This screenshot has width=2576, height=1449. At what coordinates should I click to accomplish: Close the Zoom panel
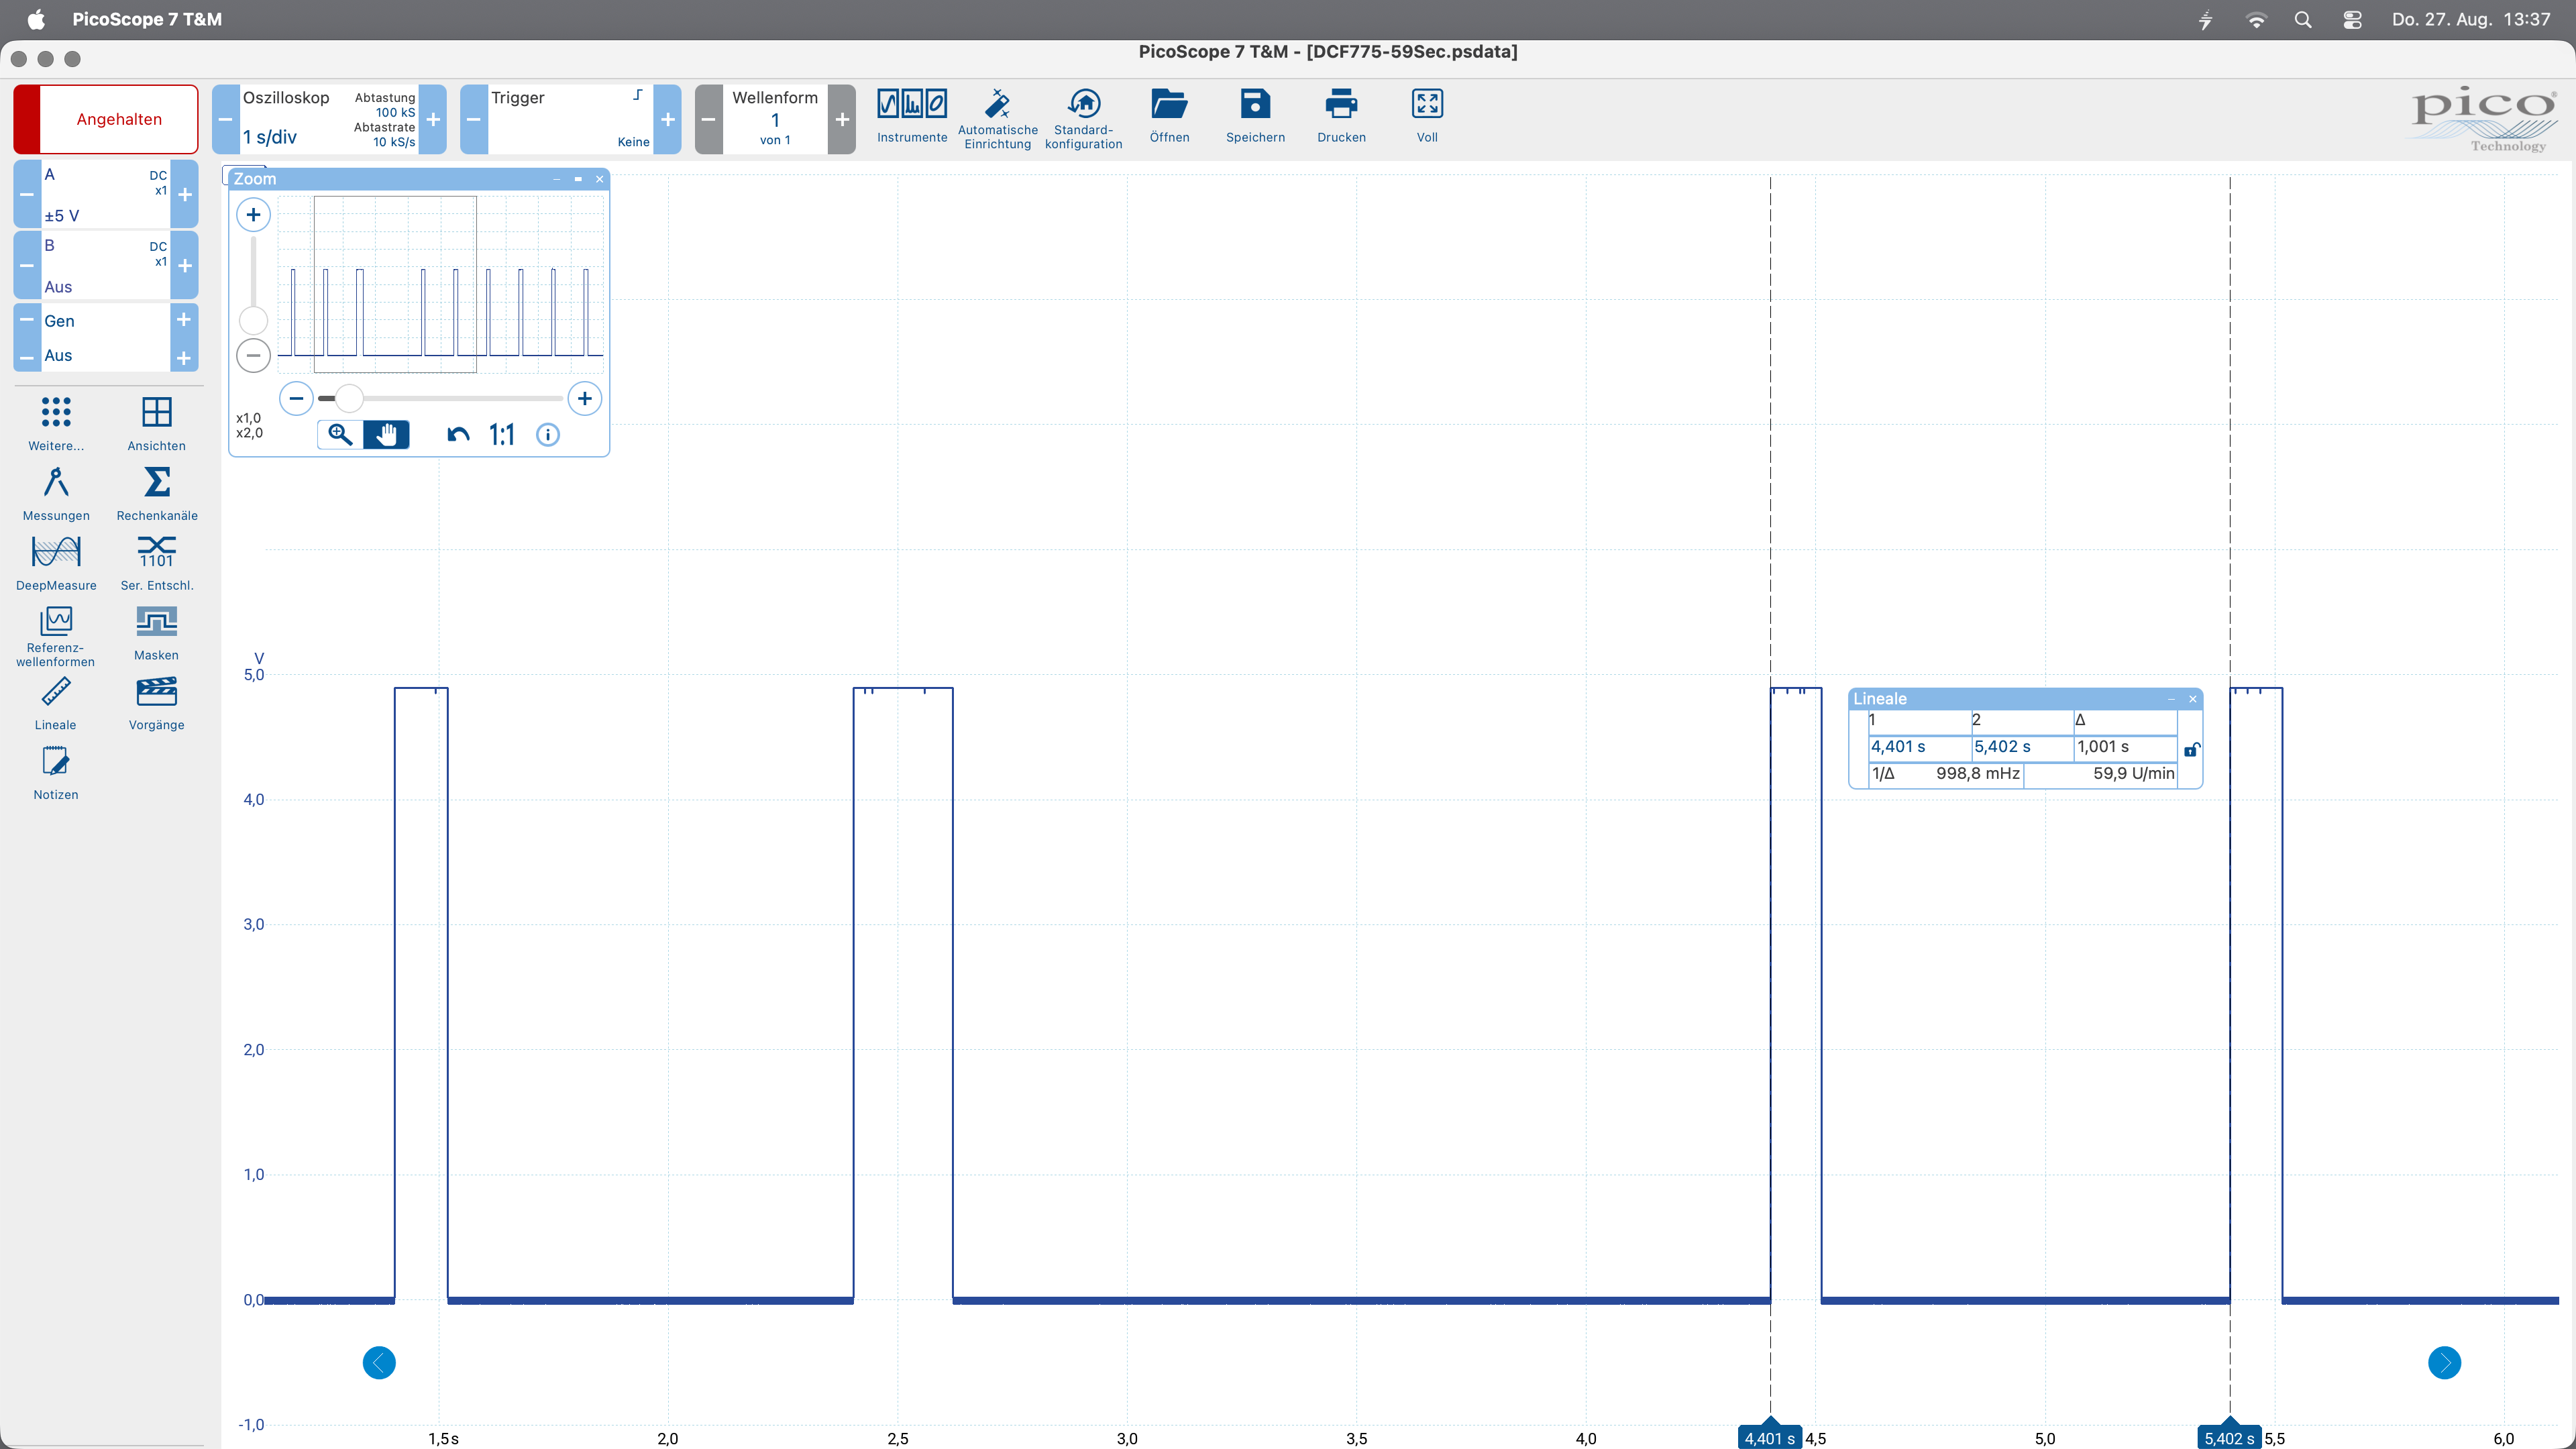coord(600,179)
